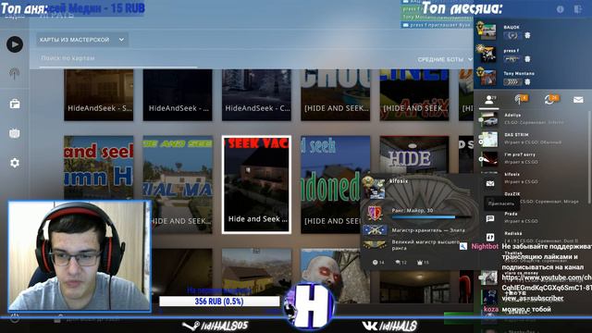
Task: Expand the 'Средние боты' difficulty dropdown
Action: (x=445, y=59)
